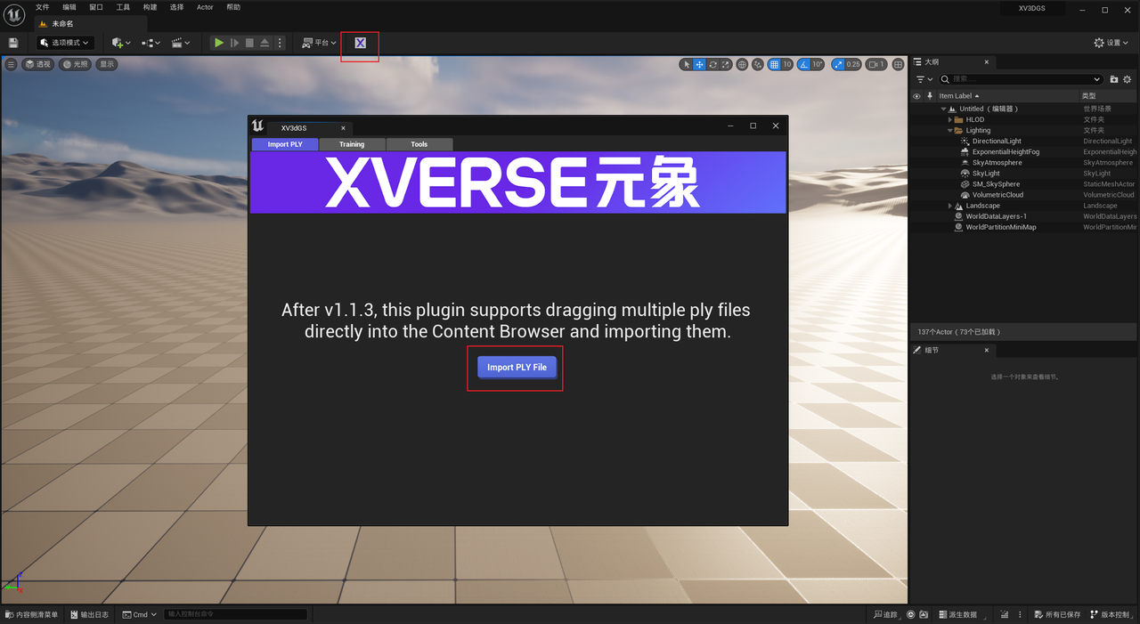This screenshot has height=624, width=1140.
Task: Switch to the Training tab
Action: 352,144
